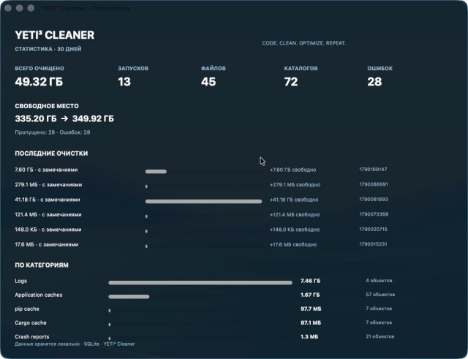This screenshot has width=468, height=359.
Task: Click the timestamp 1790081893
Action: (374, 200)
